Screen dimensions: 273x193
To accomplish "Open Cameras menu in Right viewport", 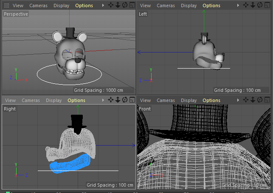I will pyautogui.click(x=31, y=100).
